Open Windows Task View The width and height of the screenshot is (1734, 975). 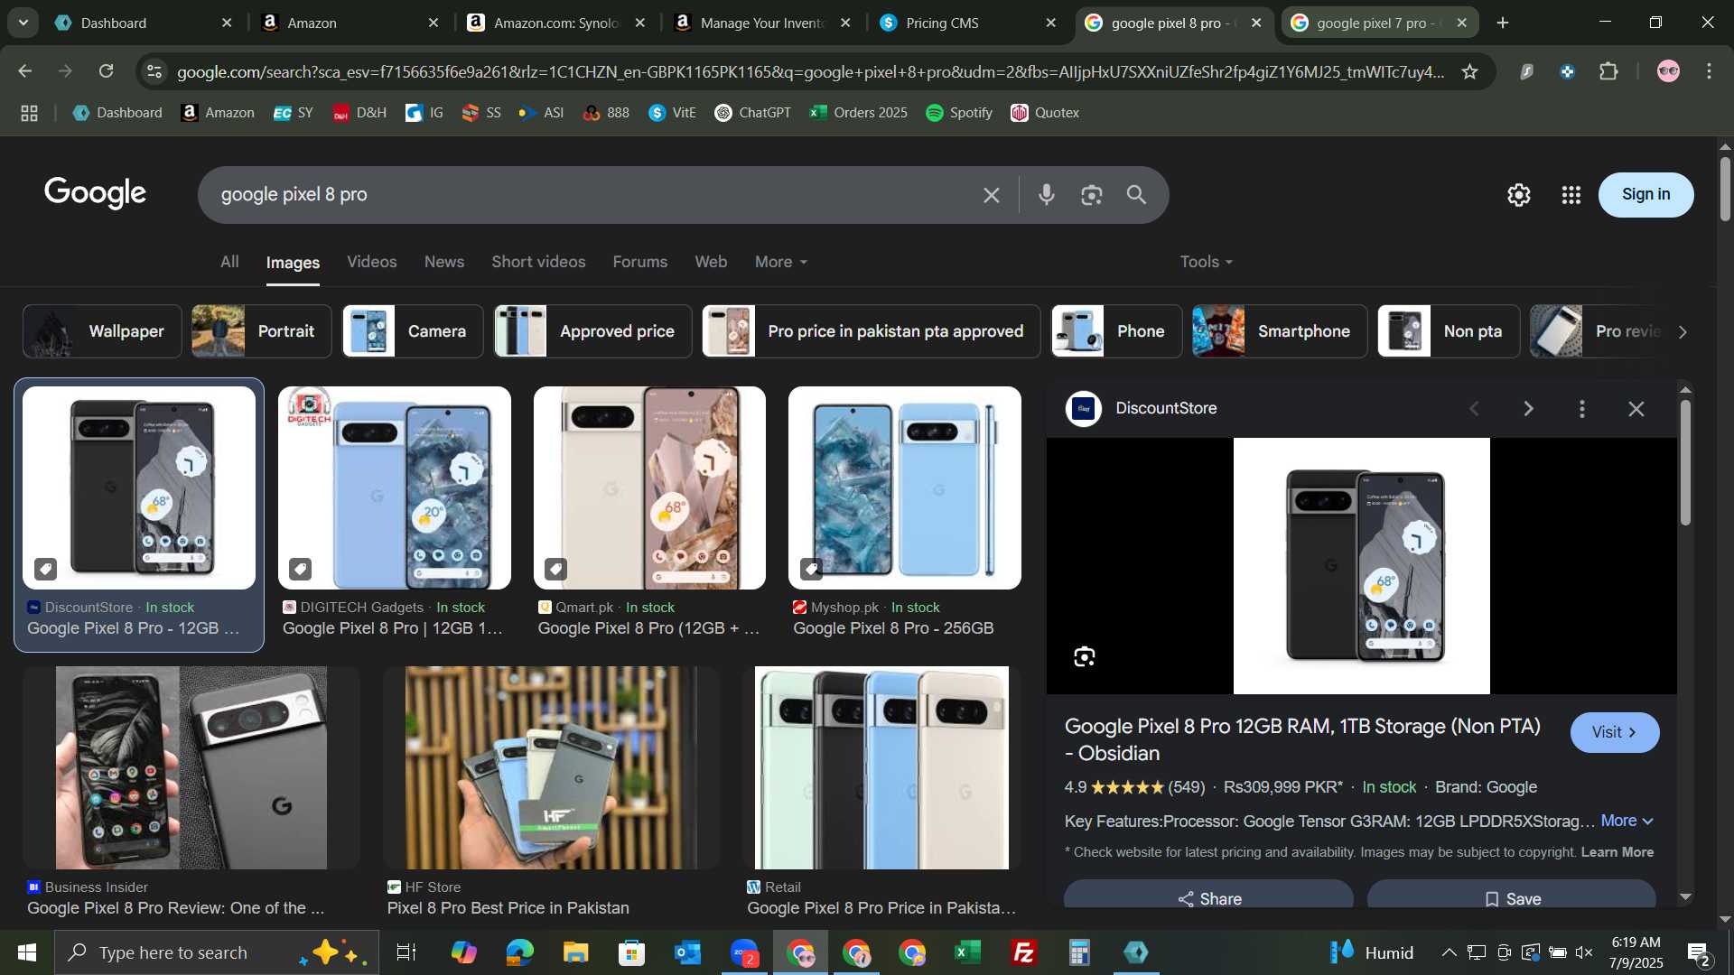406,952
